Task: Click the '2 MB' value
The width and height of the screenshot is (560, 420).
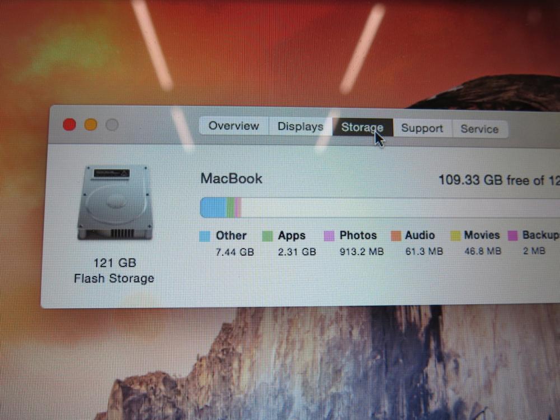Action: 534,251
